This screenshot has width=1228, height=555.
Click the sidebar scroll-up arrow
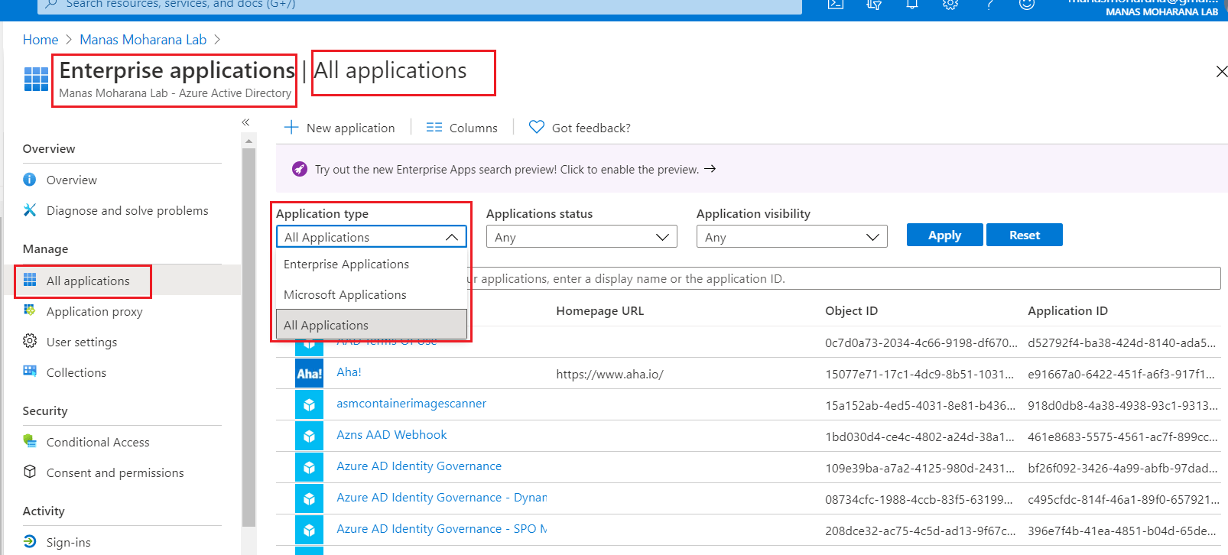click(249, 141)
